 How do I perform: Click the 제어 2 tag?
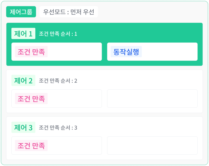pyautogui.click(x=23, y=80)
